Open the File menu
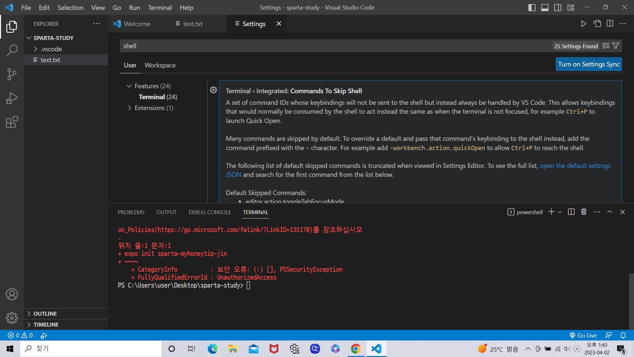The width and height of the screenshot is (634, 357). [26, 8]
